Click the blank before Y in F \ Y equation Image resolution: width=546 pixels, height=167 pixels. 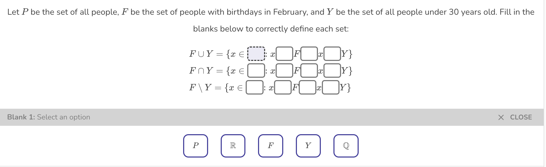tap(330, 87)
